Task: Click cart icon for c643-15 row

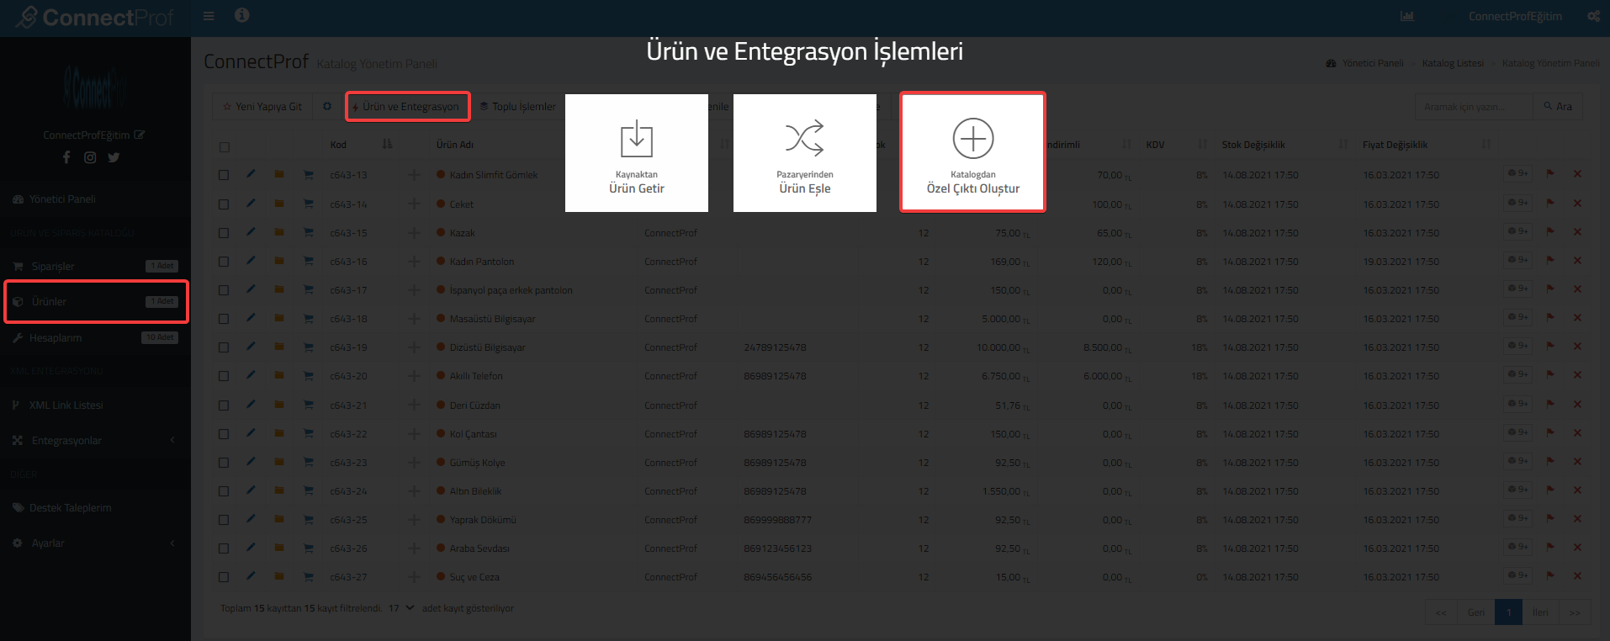Action: point(309,232)
